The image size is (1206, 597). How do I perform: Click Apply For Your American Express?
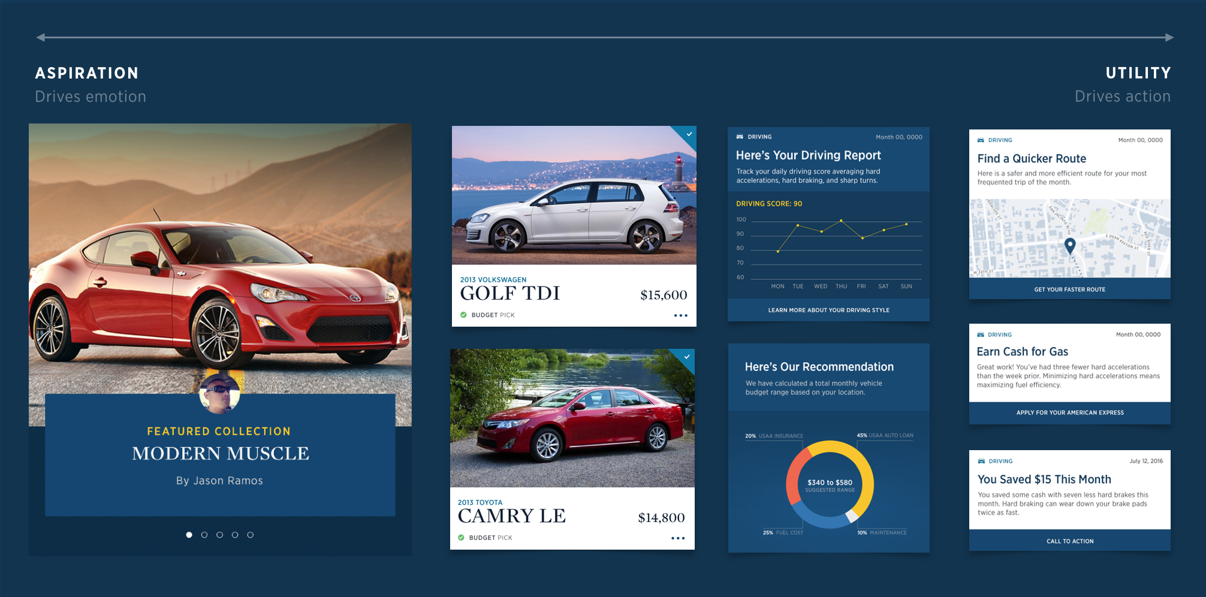click(1070, 412)
